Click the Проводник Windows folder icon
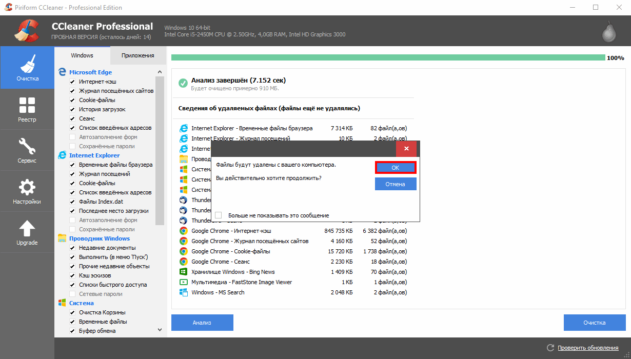Viewport: 631px width, 359px height. (62, 238)
